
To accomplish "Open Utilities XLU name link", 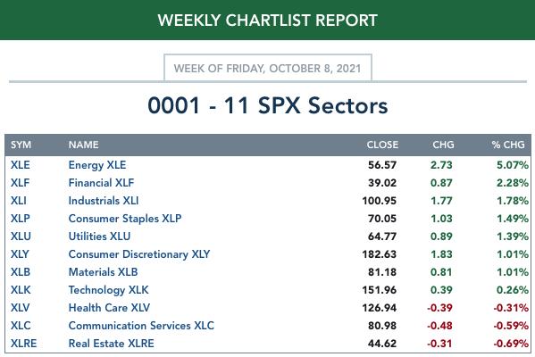I will 100,237.
